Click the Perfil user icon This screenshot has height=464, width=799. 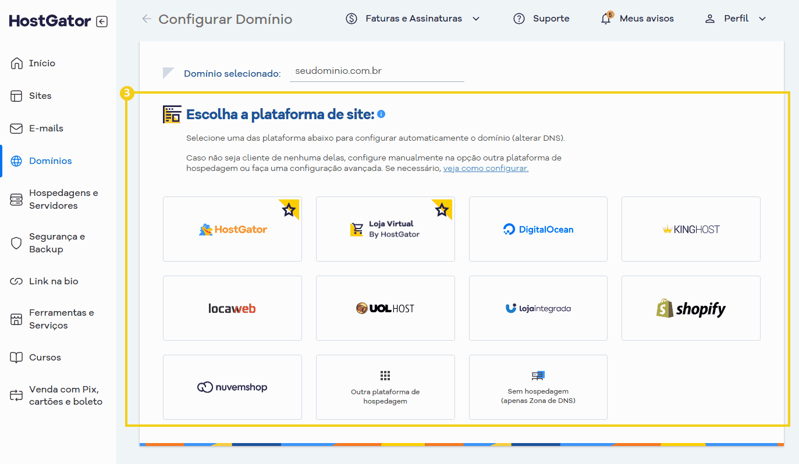(x=710, y=19)
